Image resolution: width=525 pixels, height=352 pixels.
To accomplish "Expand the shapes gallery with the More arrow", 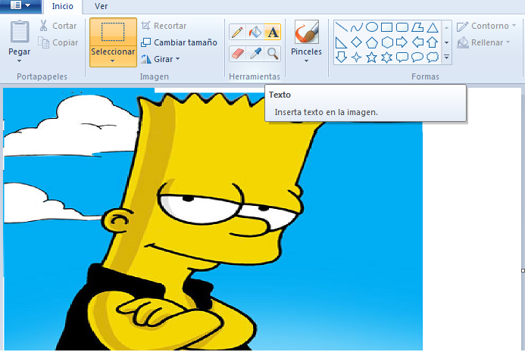I will coord(446,58).
